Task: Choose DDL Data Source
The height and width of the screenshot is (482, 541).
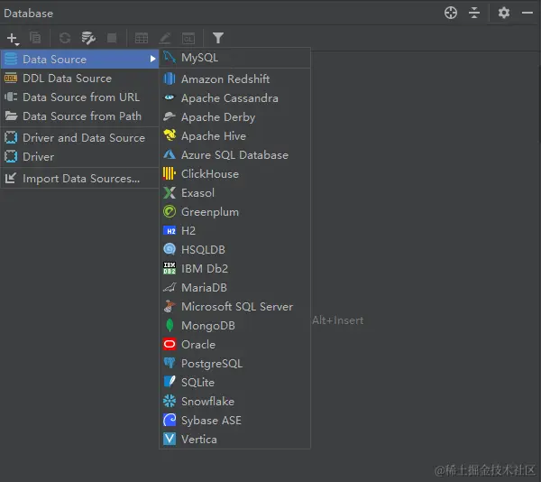Action: point(79,79)
